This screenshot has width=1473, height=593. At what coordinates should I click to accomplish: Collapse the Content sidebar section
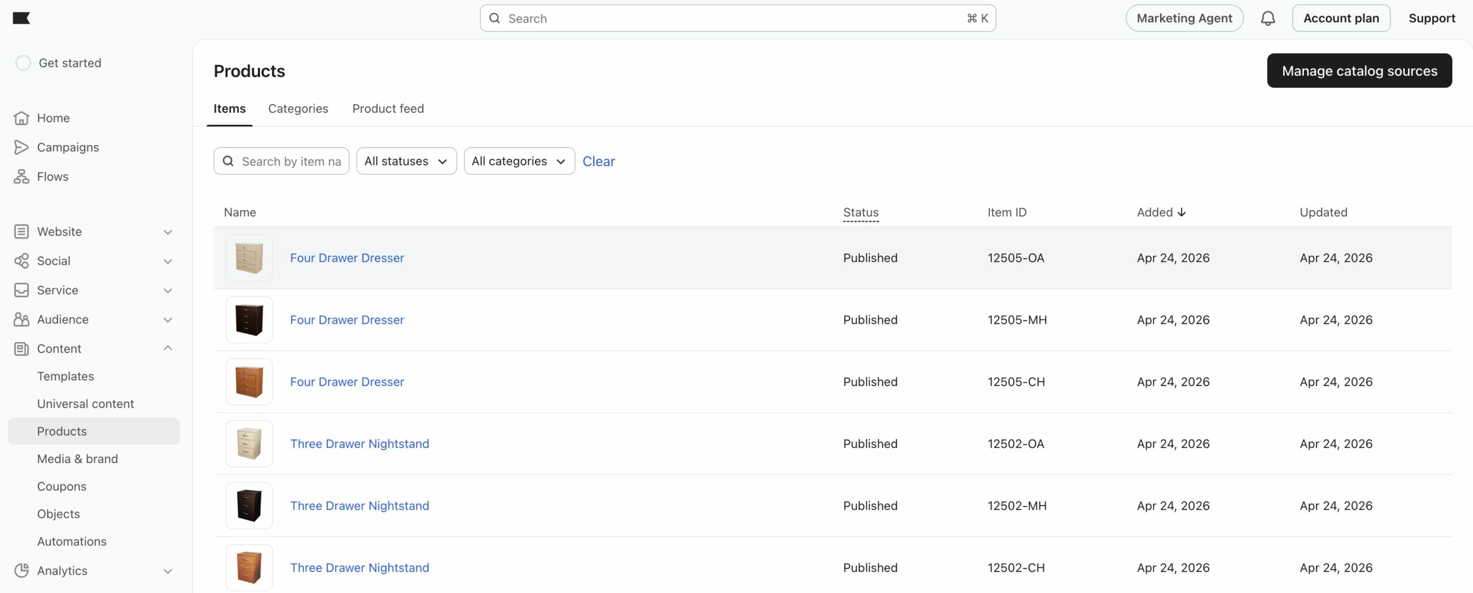[167, 349]
